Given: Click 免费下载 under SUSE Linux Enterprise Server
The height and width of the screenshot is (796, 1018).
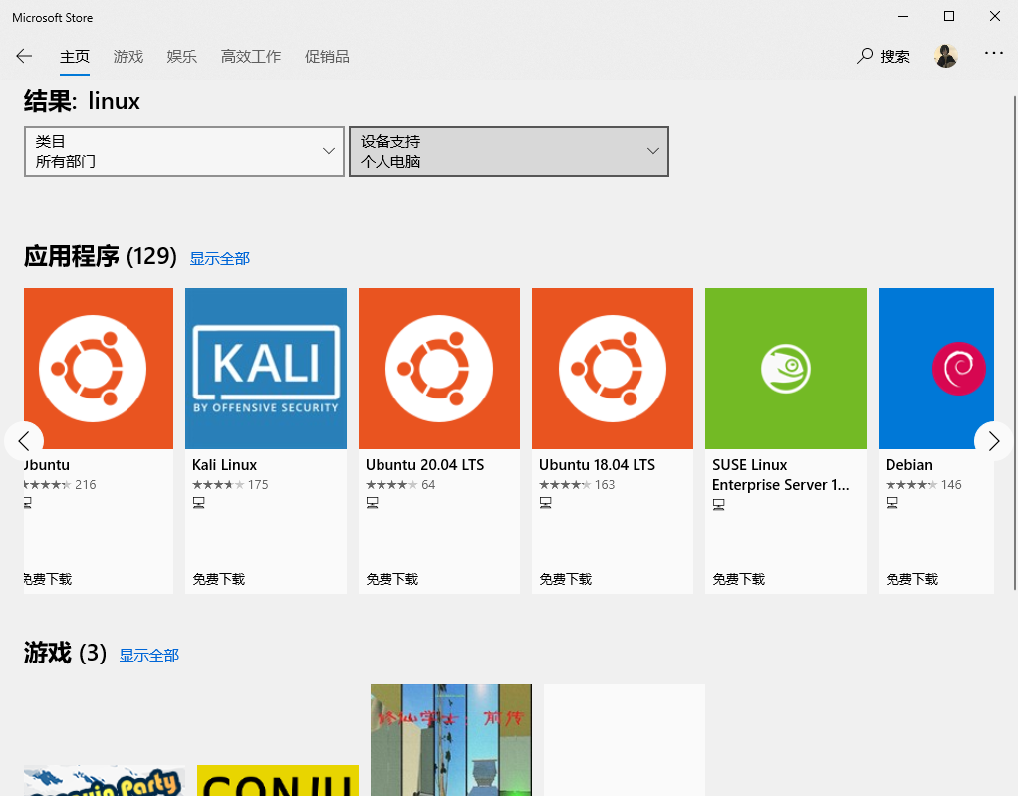Looking at the screenshot, I should point(739,579).
